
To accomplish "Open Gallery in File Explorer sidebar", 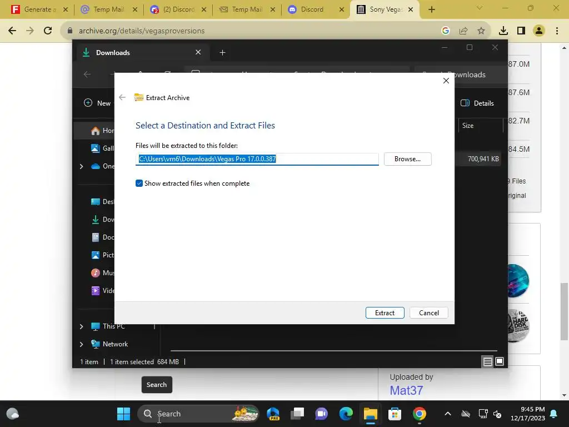I will (102, 148).
